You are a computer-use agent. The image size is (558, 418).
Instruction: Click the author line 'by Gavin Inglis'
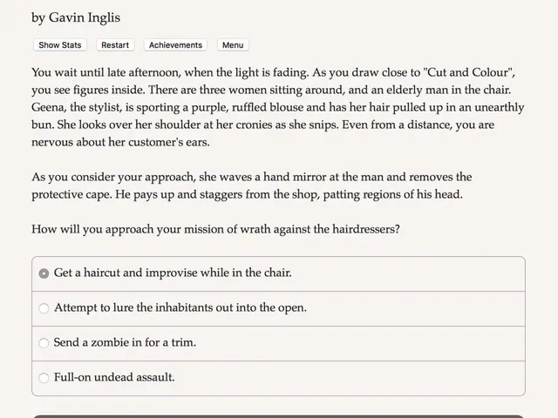click(76, 17)
